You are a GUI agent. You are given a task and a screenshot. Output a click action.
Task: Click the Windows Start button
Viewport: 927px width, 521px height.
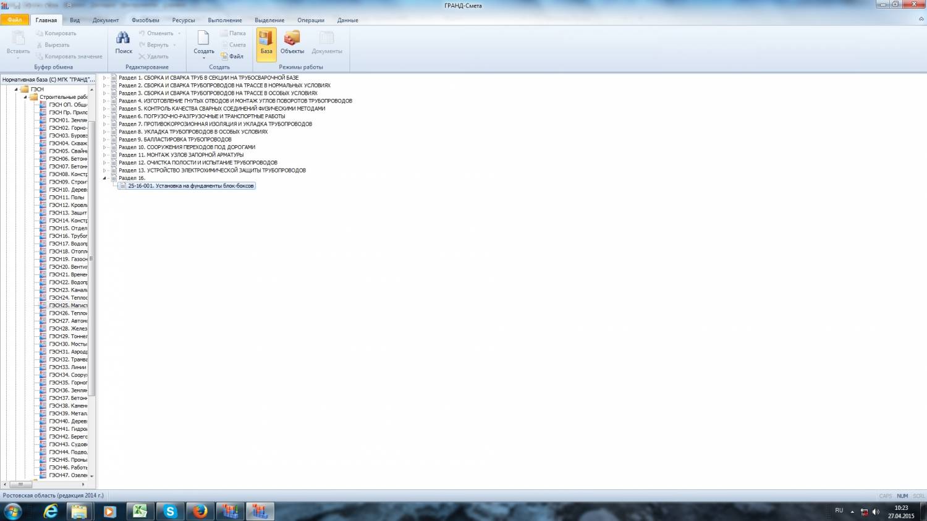(x=13, y=511)
